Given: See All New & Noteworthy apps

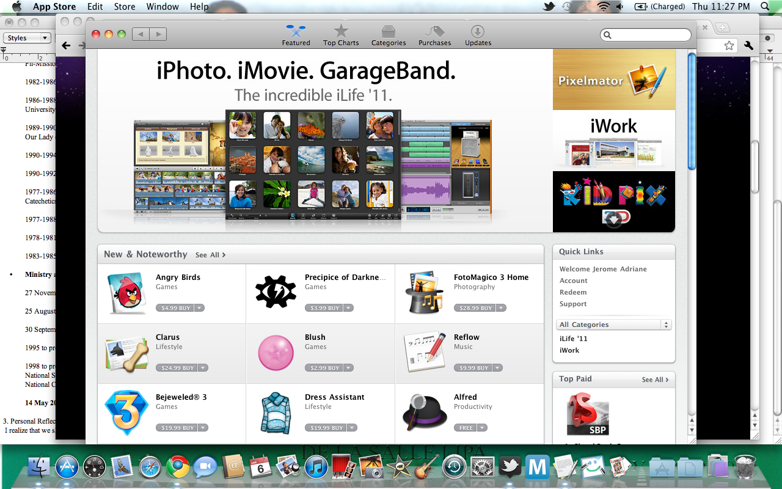Looking at the screenshot, I should point(210,255).
